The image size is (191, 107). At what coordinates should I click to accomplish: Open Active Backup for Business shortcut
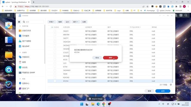(9, 87)
